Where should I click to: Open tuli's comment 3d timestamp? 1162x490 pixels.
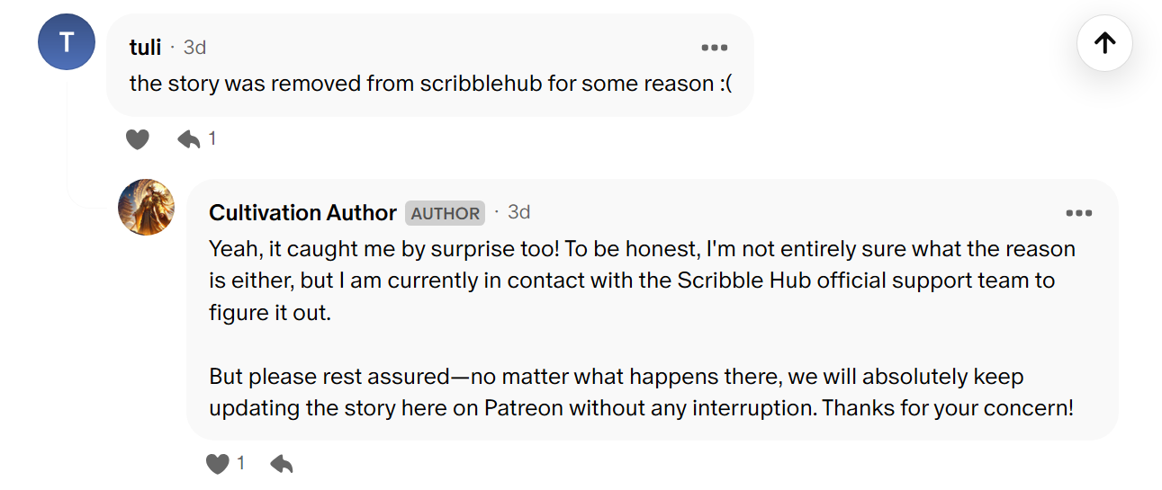pyautogui.click(x=194, y=48)
